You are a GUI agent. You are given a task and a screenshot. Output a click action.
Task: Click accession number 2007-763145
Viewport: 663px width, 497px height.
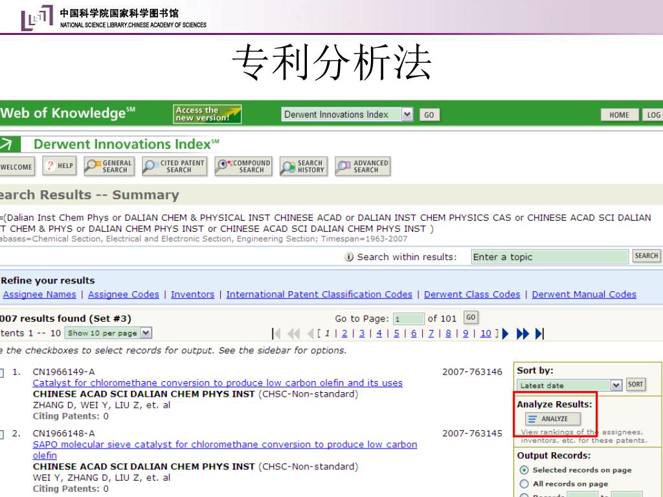(x=472, y=434)
